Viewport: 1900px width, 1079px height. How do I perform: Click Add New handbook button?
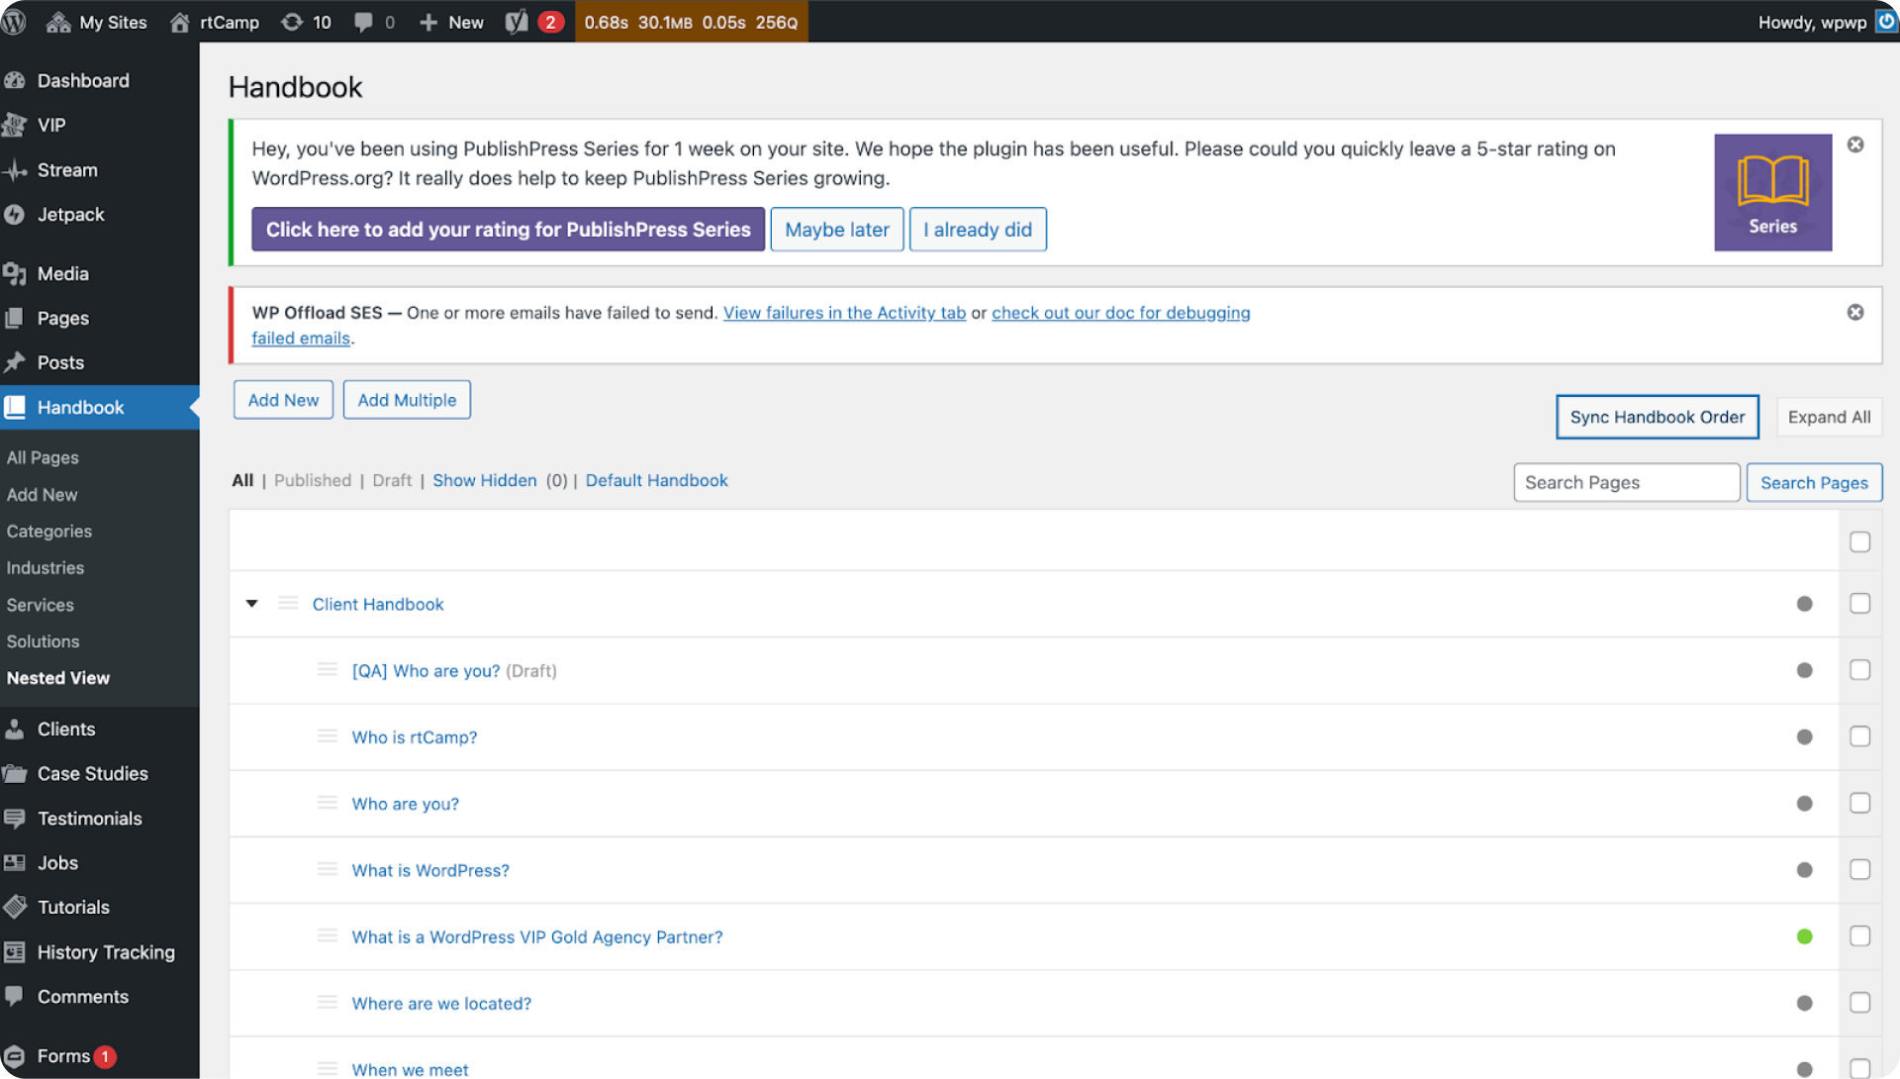pos(283,400)
